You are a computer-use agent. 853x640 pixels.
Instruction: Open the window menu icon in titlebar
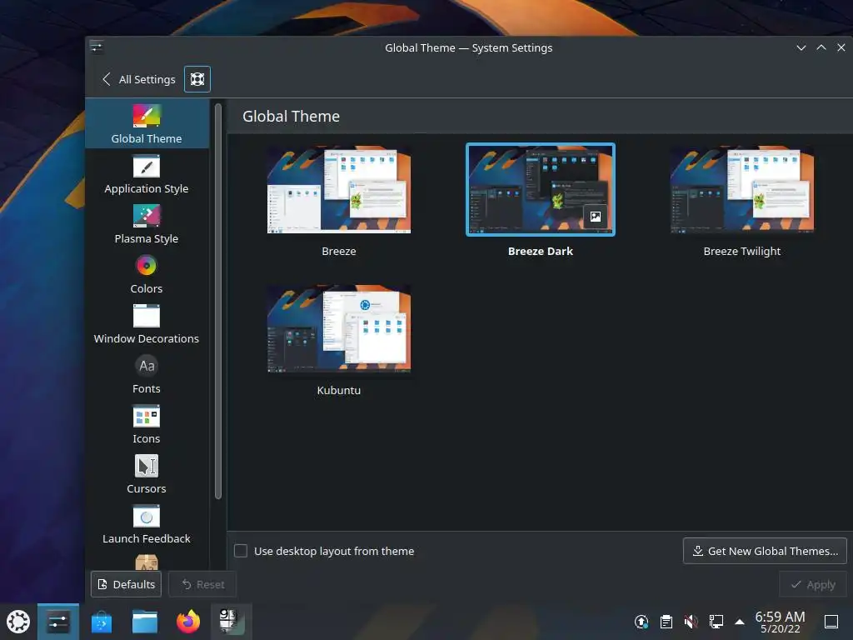[97, 47]
